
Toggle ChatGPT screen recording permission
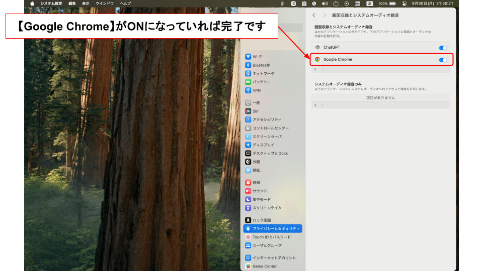point(443,48)
